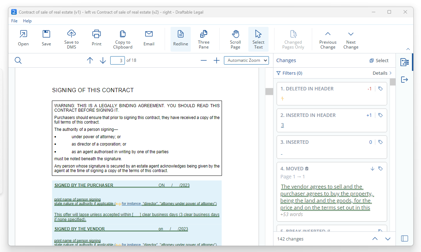Select change 2 Inserted in Header card

332,120
